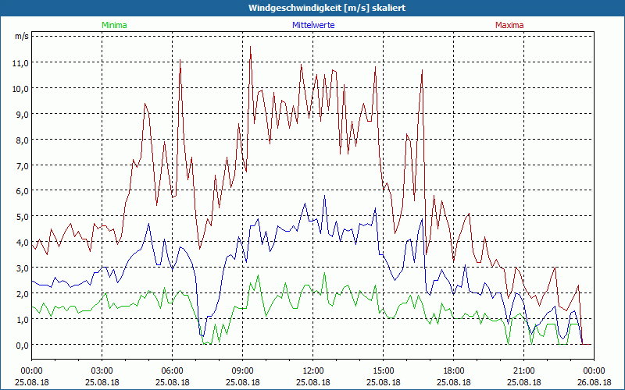Click the 26.08.18 date label
The height and width of the screenshot is (390, 625).
[x=594, y=382]
